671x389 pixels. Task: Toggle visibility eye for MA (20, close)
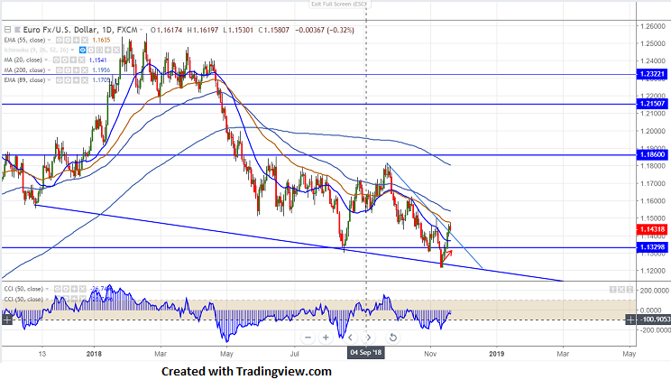(x=57, y=60)
